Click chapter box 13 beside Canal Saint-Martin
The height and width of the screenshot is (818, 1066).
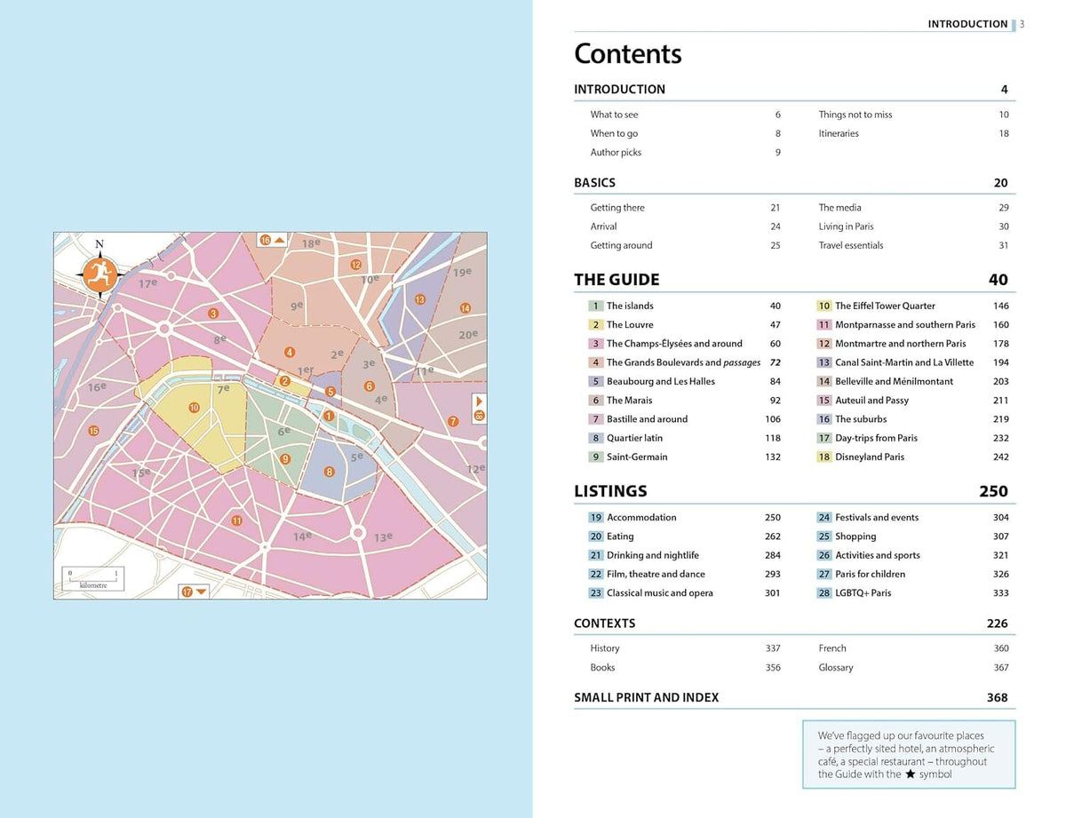click(x=824, y=362)
